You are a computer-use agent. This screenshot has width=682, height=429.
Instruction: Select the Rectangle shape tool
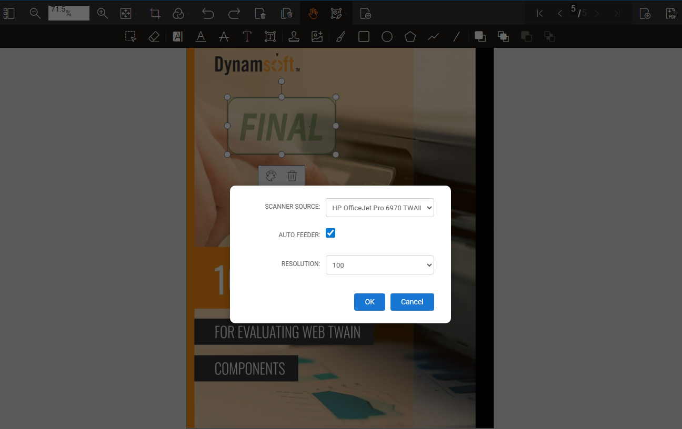click(364, 36)
